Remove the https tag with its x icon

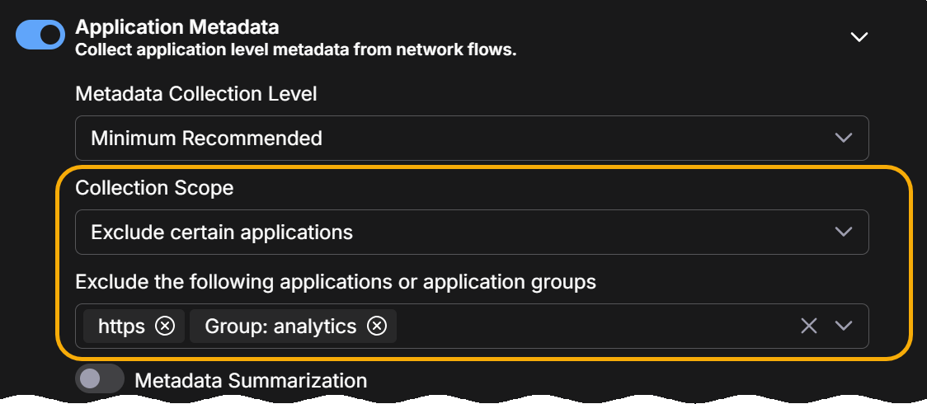[165, 326]
